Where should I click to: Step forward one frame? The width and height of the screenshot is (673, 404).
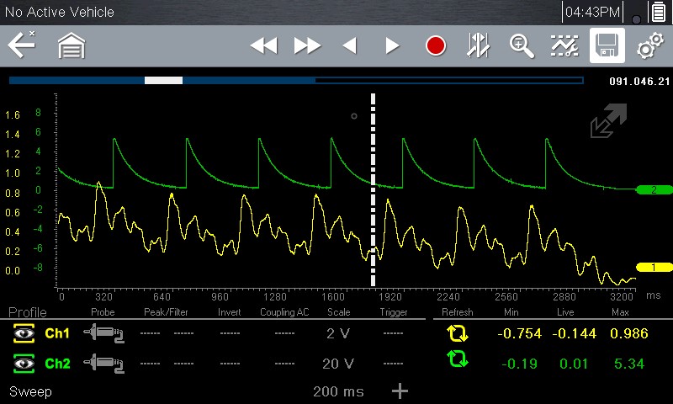point(392,45)
